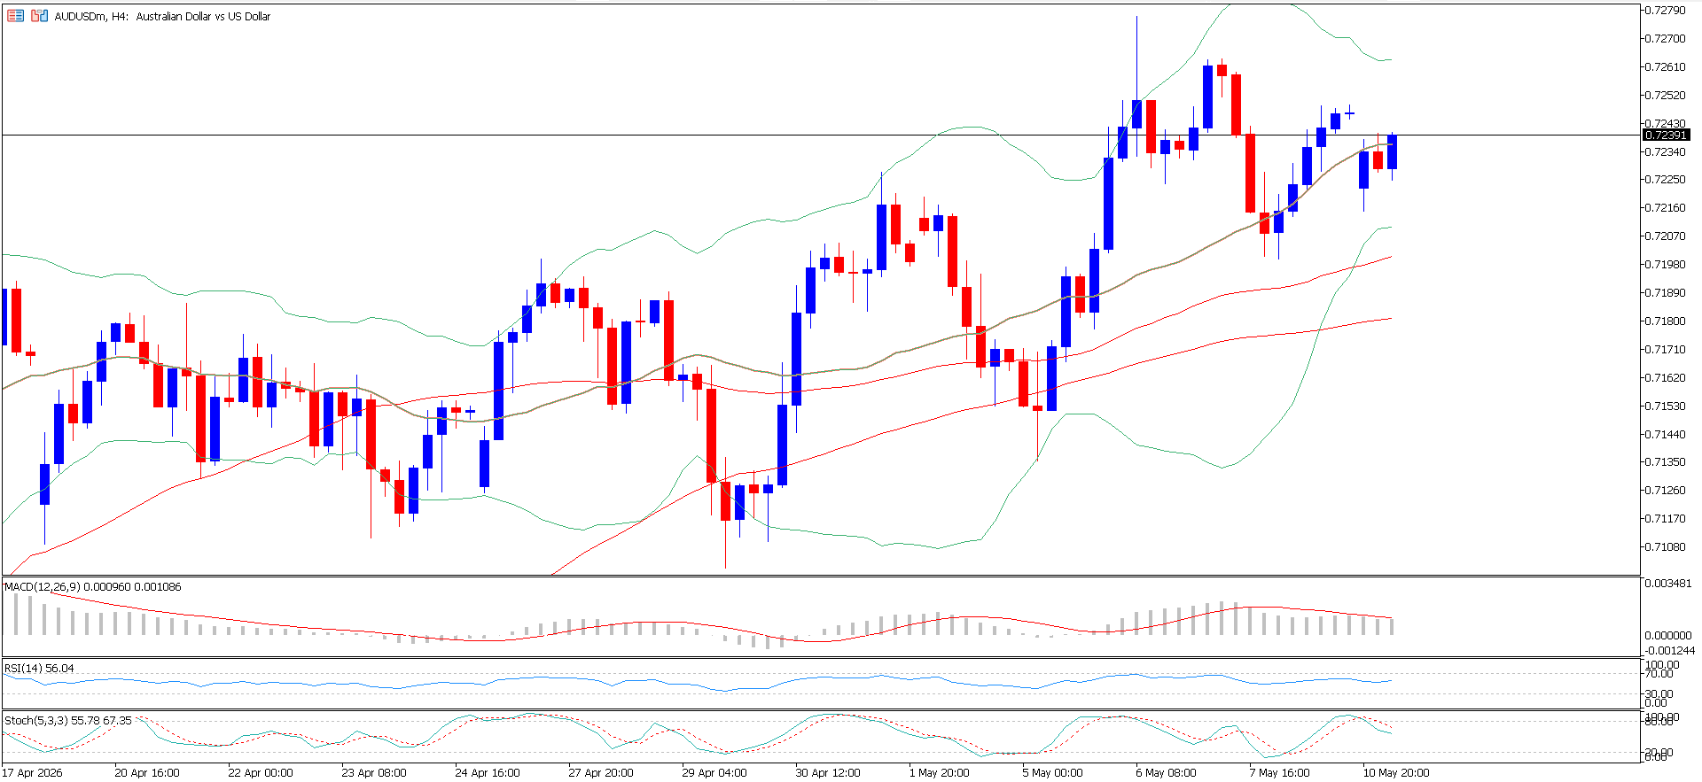The image size is (1702, 782).
Task: Click the 10 May 20:00 date label
Action: click(1396, 772)
